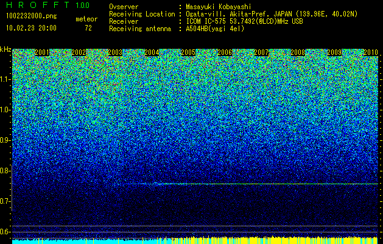Click the 0.6 kHz axis label
This screenshot has height=244, width=383.
[x=5, y=232]
